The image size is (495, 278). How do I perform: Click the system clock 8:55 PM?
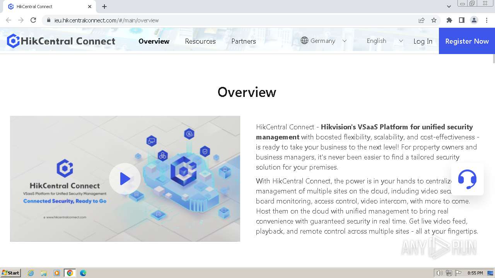tap(475, 273)
